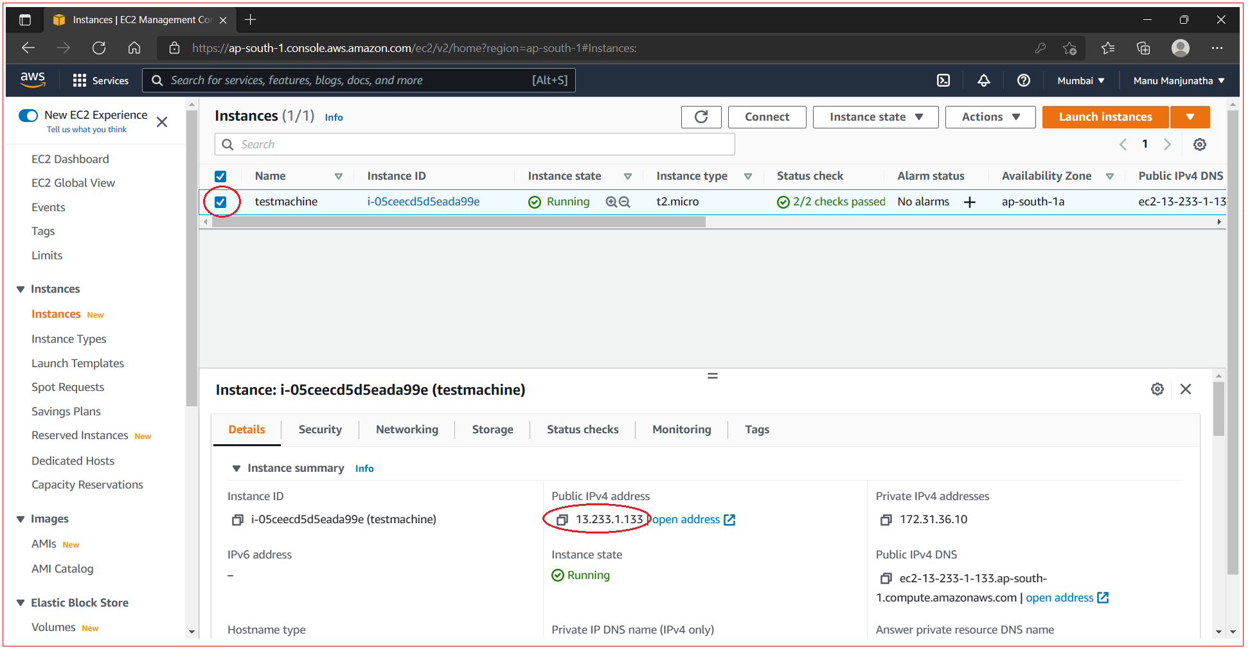Viewport: 1250px width, 649px height.
Task: Open details panel settings gear
Action: 1157,389
